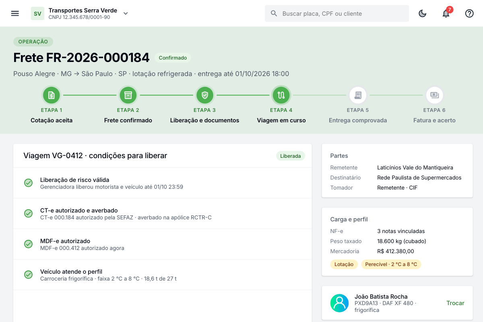Click the Perecível 2 °C a 8 °C tag
The height and width of the screenshot is (322, 483).
pyautogui.click(x=391, y=264)
